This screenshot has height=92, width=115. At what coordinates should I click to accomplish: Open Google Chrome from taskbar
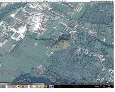pos(46,87)
